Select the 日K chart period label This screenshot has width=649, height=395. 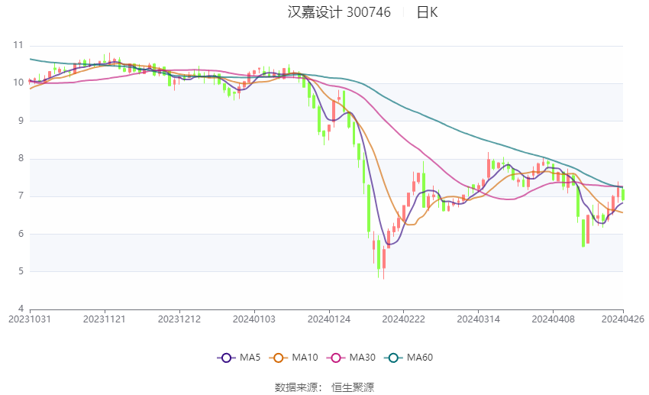tap(427, 12)
